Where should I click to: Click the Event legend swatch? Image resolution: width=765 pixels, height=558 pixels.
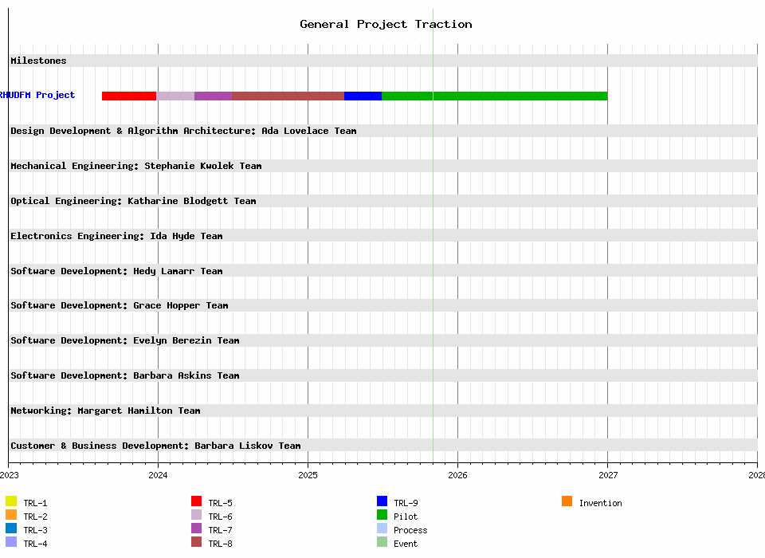point(382,542)
